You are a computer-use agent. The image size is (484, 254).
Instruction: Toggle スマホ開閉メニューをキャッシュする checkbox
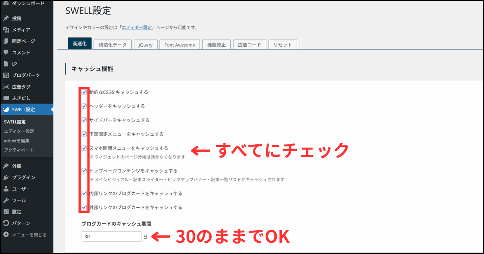pyautogui.click(x=84, y=148)
